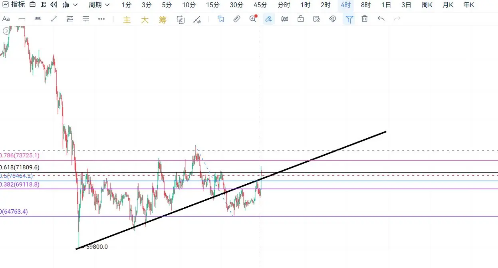Switch to the 1时 timeframe
This screenshot has width=498, height=268.
[306, 5]
